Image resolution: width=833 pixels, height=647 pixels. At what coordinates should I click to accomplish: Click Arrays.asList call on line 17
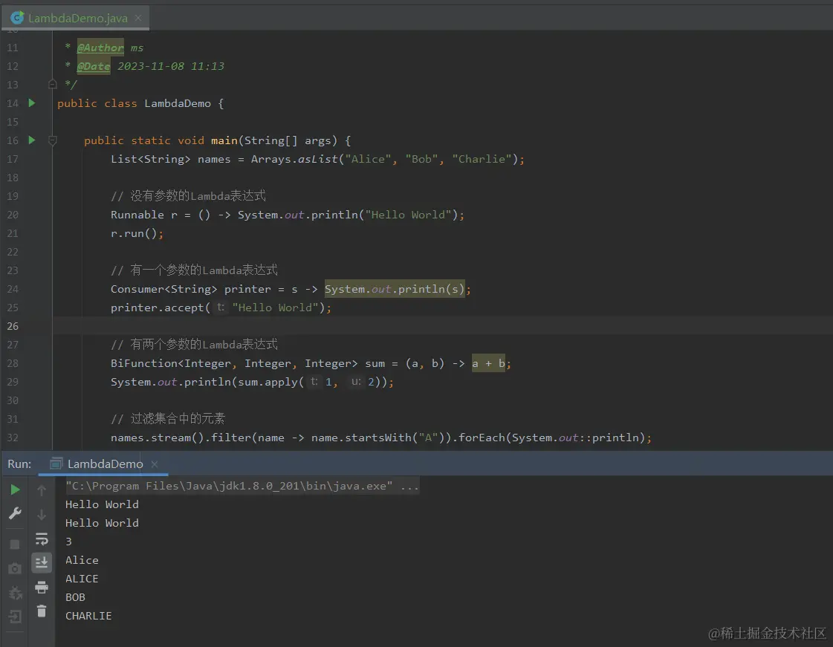click(x=294, y=160)
